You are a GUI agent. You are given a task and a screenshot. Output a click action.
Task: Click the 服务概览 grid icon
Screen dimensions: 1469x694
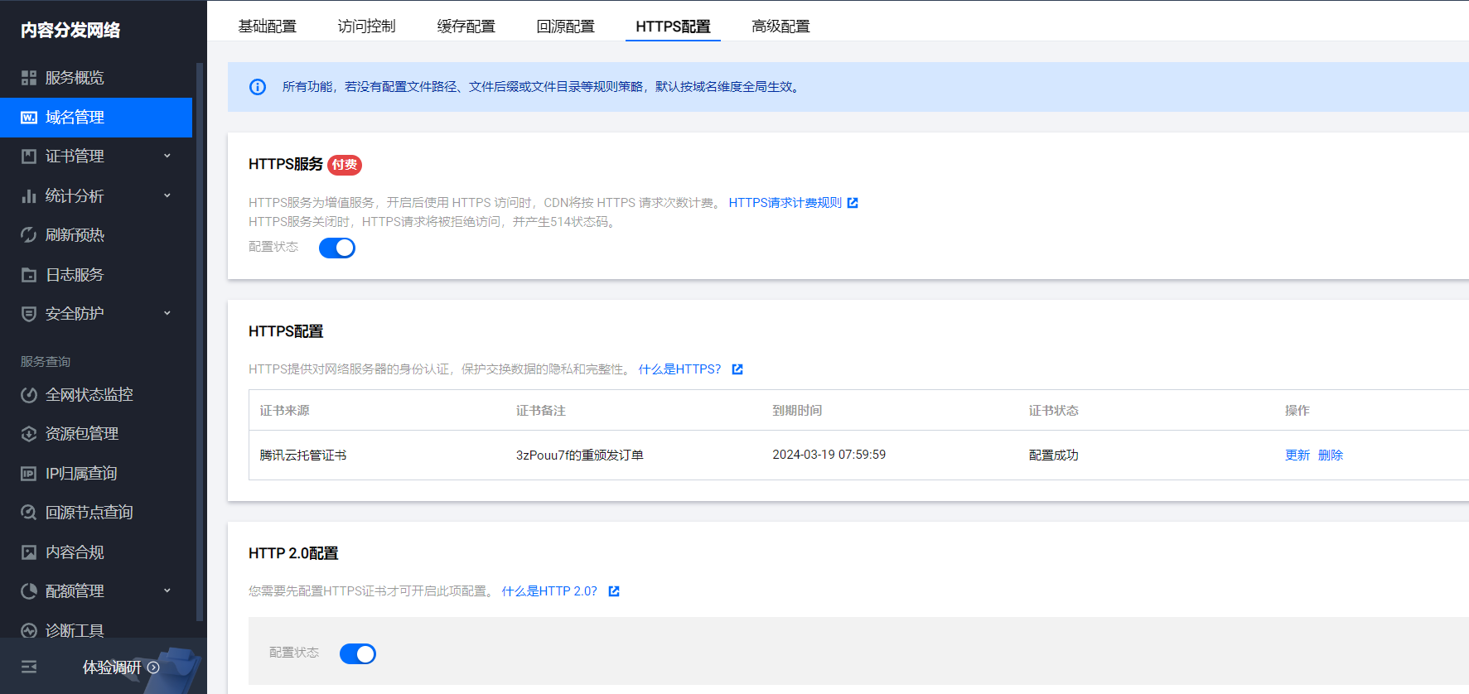point(29,78)
